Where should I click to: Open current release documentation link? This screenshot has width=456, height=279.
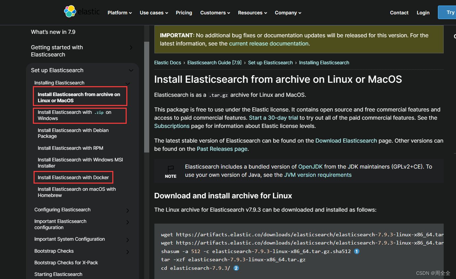click(x=269, y=43)
